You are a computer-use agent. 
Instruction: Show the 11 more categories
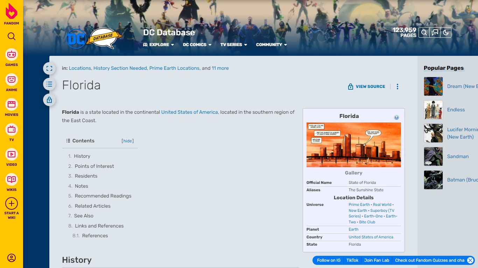click(220, 68)
